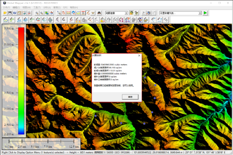Open the shader selection dropdown
This screenshot has width=233, height=155.
point(117,13)
